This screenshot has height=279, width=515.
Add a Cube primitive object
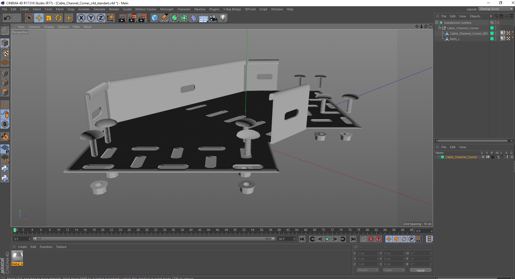point(155,18)
